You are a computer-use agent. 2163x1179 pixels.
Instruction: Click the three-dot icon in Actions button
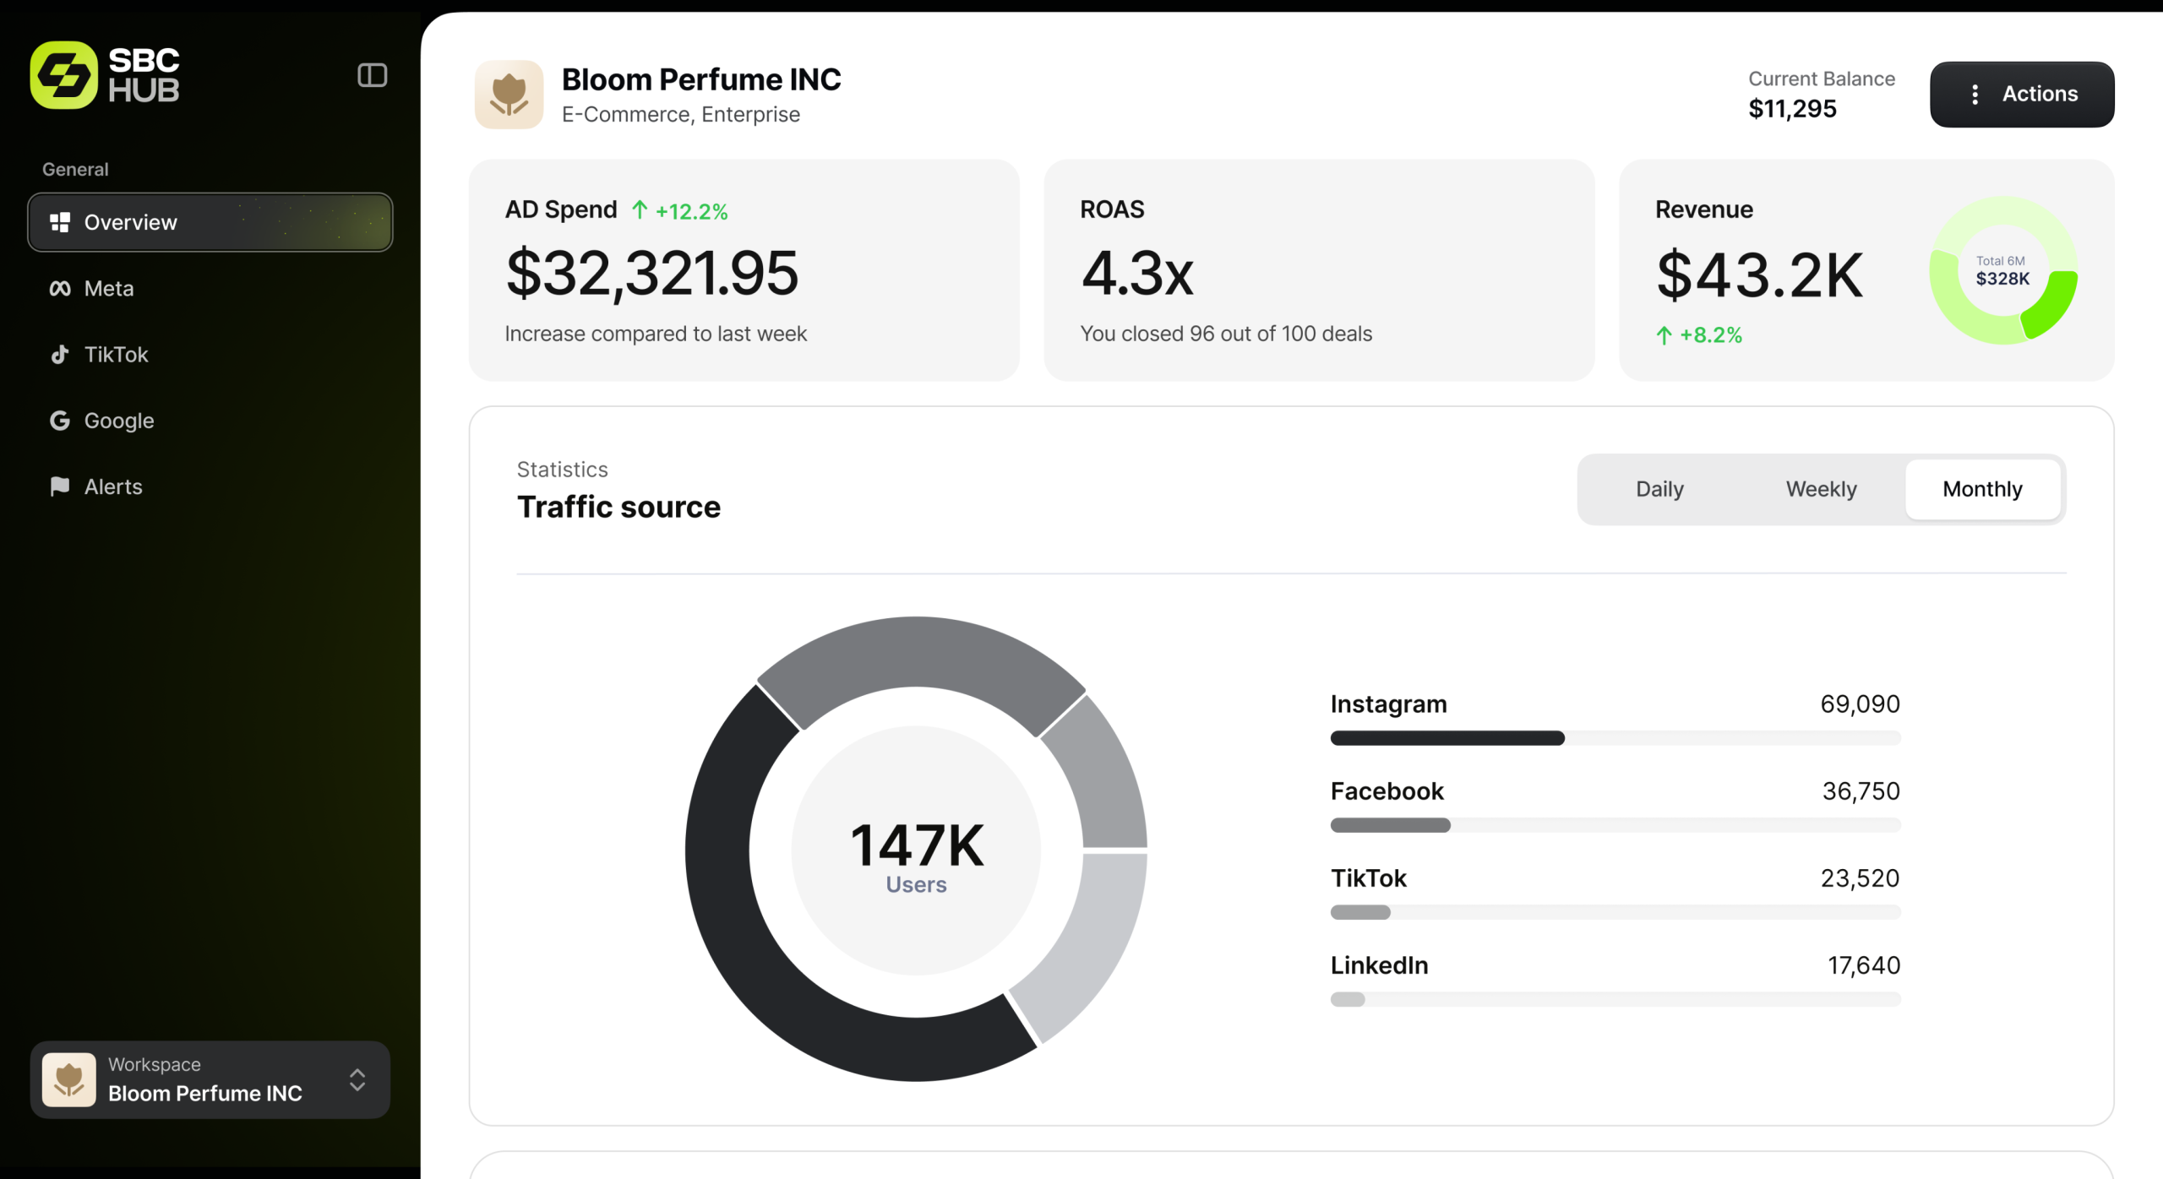(x=1975, y=95)
